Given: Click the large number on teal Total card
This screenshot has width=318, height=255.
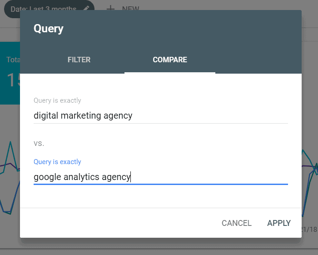Looking at the screenshot, I should pyautogui.click(x=13, y=80).
